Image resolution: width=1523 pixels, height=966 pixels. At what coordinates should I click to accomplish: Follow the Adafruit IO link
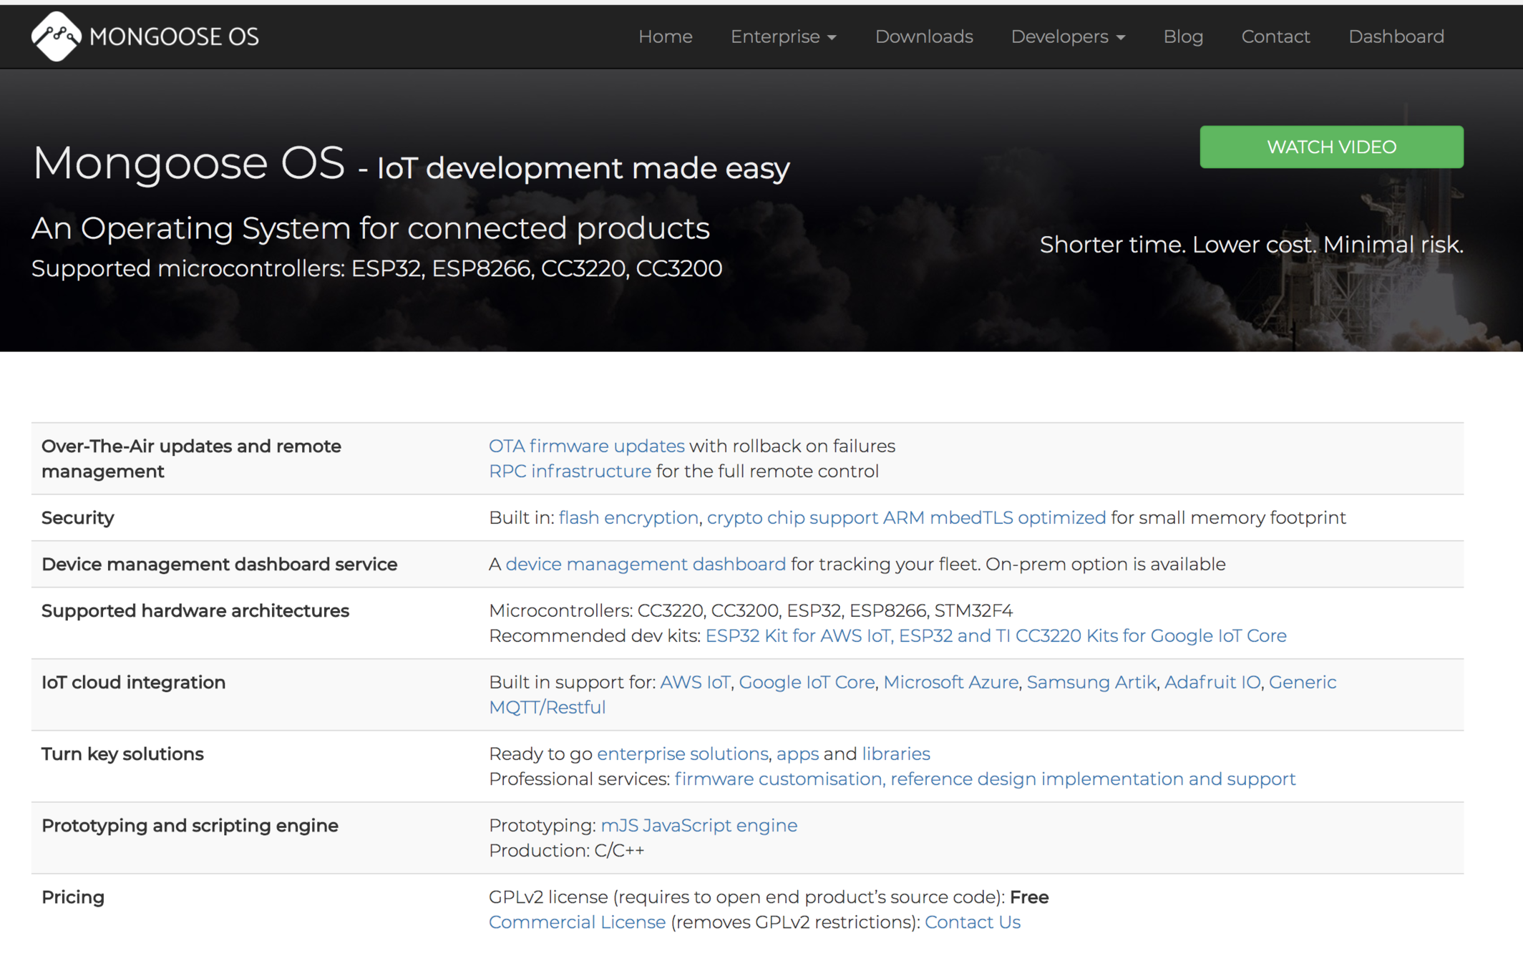pos(1212,682)
